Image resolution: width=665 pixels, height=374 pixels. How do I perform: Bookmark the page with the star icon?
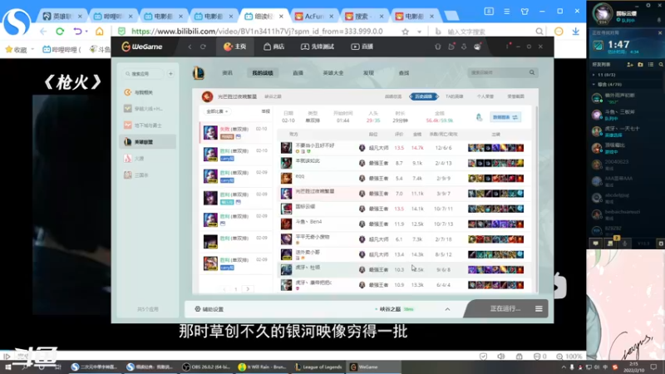pyautogui.click(x=406, y=32)
